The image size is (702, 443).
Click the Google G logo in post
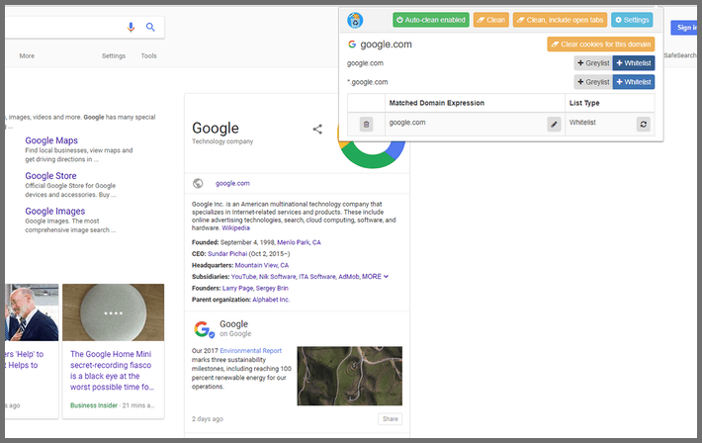coord(204,328)
